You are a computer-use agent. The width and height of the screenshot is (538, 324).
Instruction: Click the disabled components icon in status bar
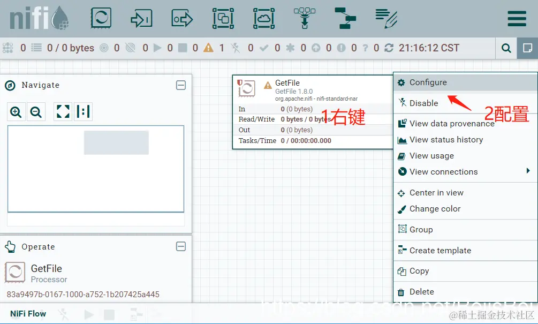236,48
